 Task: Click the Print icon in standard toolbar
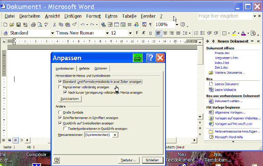[x=33, y=24]
